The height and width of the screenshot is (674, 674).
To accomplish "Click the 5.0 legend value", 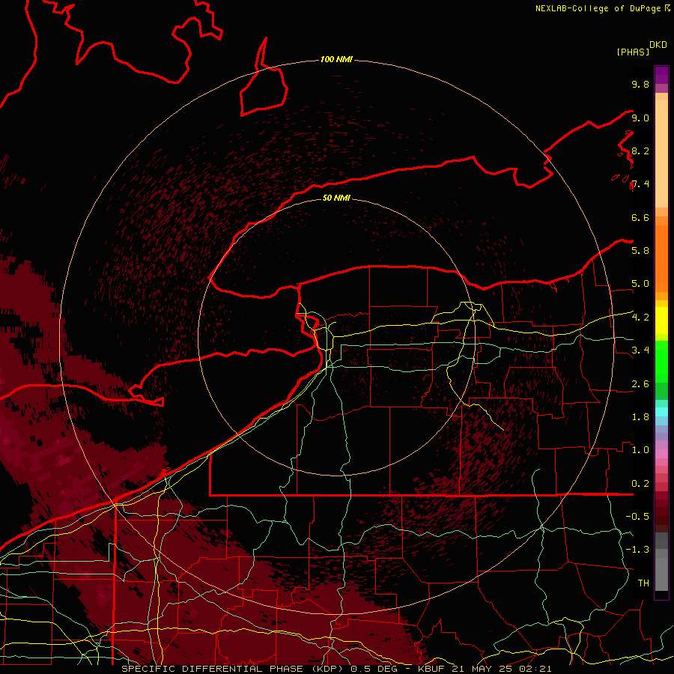I will pyautogui.click(x=640, y=284).
